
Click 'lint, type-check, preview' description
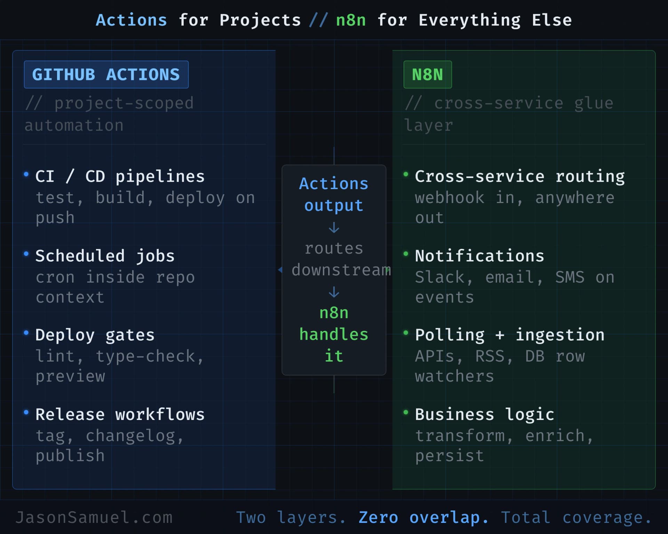(x=120, y=366)
